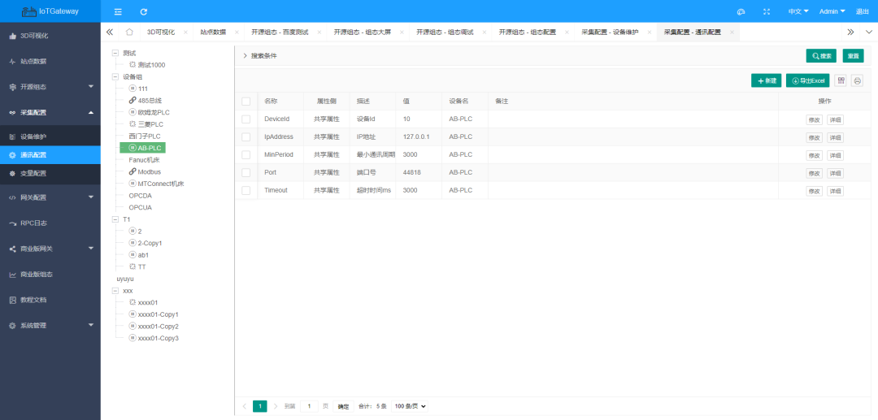
Task: Click the page number input field
Action: [x=310, y=406]
